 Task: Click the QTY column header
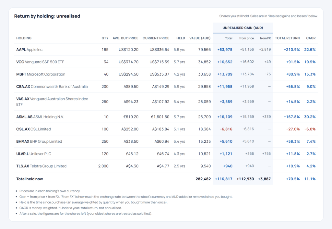(105, 38)
